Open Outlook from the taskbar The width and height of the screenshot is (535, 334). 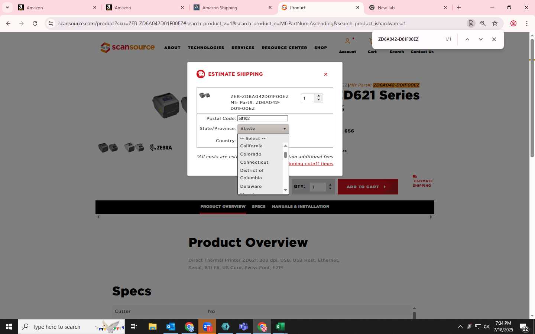171,327
